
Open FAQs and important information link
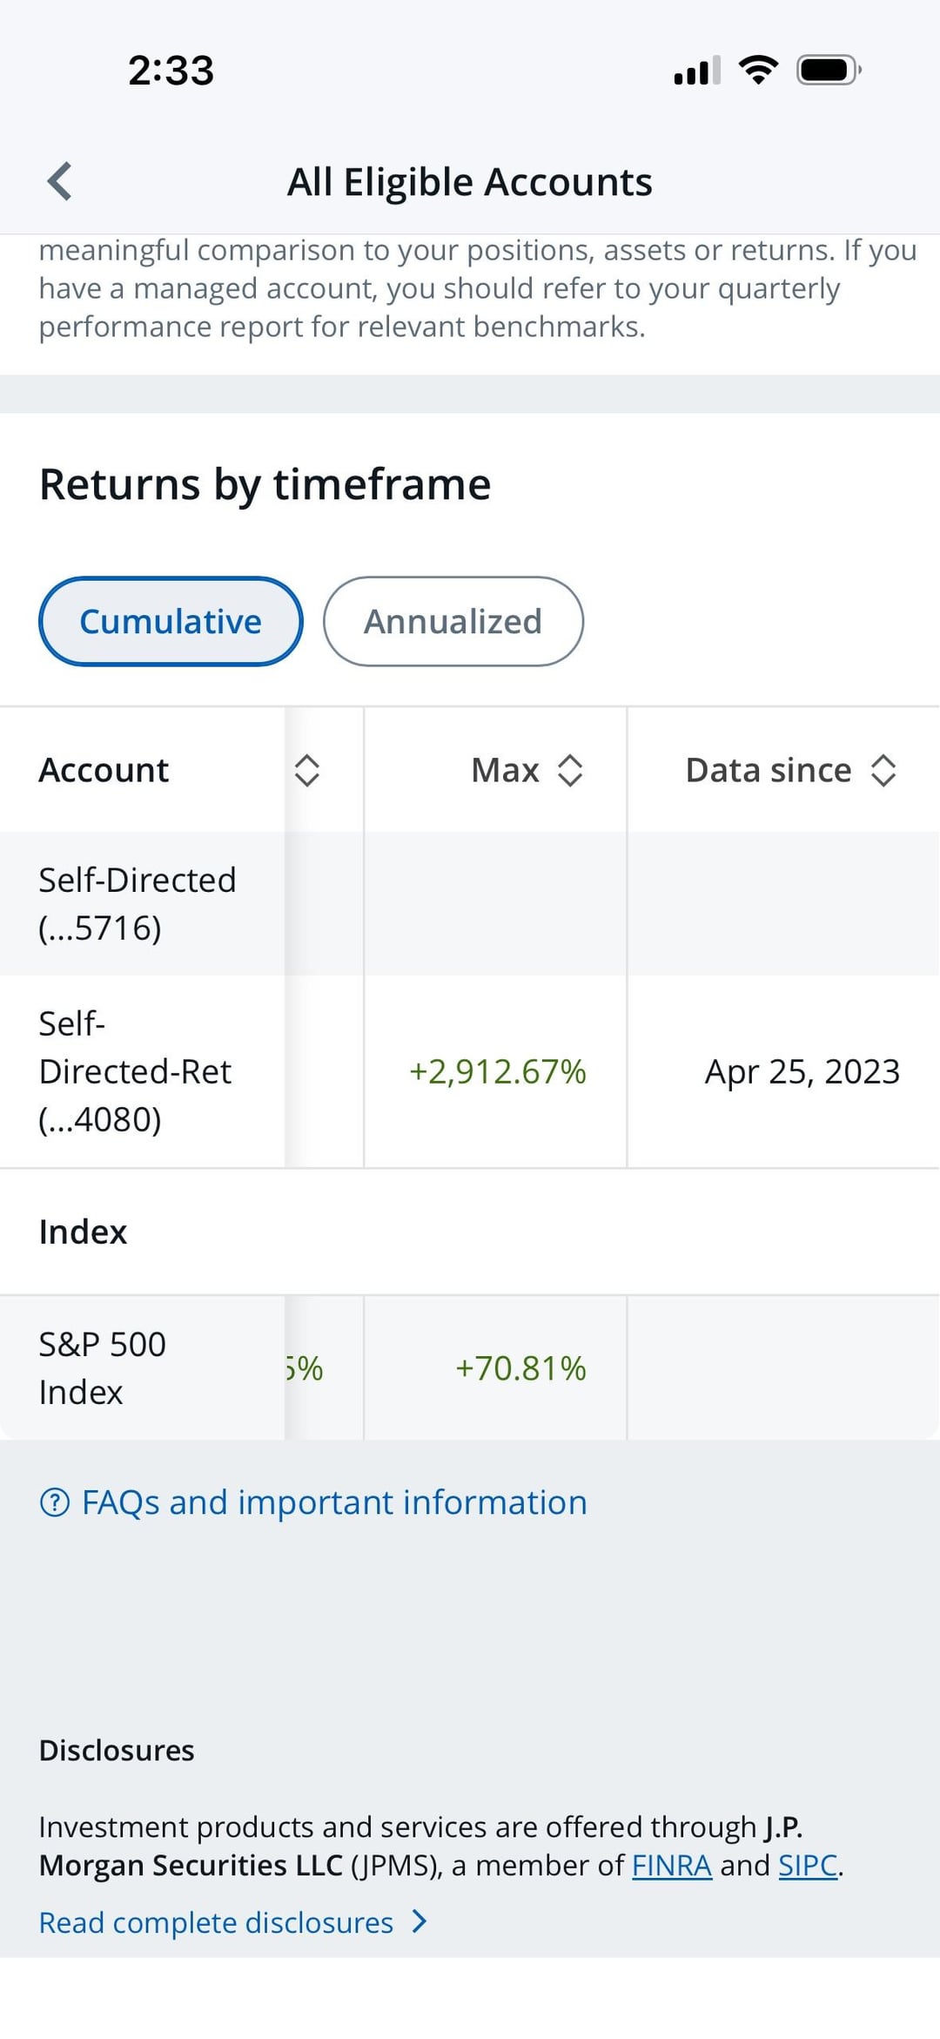[334, 1502]
